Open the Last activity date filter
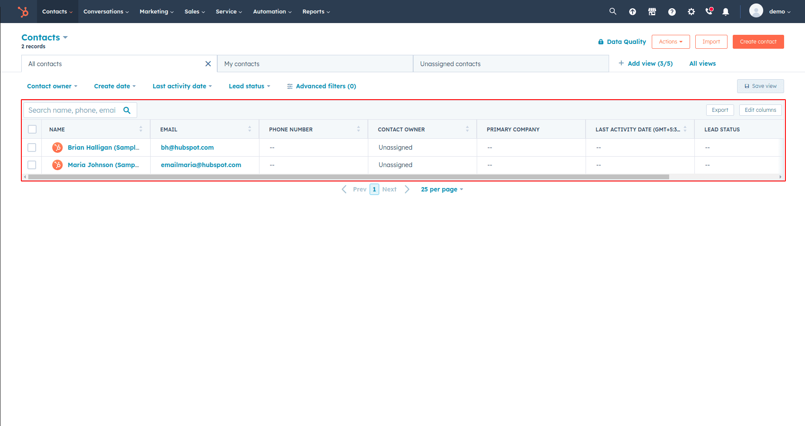The height and width of the screenshot is (426, 805). coord(182,86)
